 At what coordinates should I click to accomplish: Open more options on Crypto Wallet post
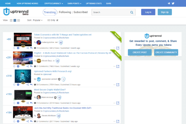click(x=114, y=103)
